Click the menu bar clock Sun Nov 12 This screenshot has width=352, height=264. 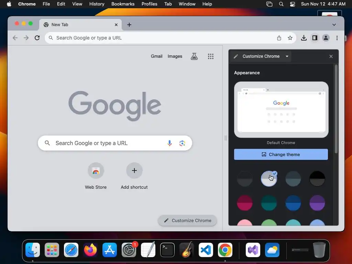click(323, 4)
